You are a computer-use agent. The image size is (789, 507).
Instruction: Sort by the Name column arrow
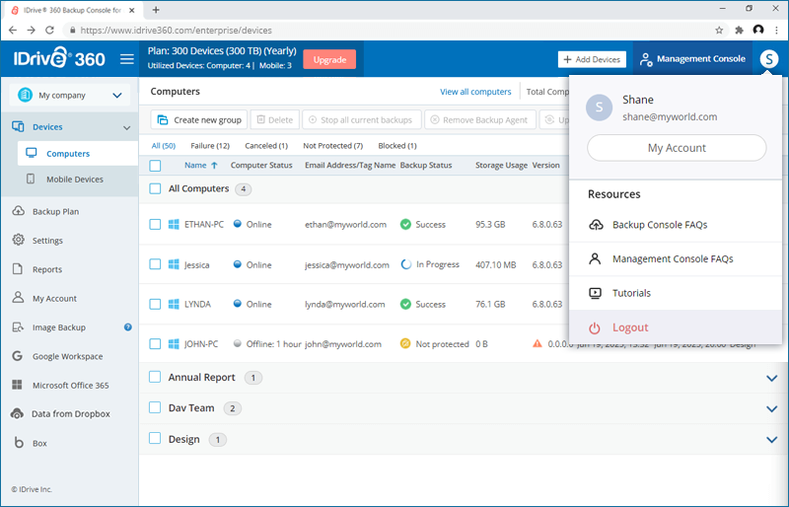[214, 165]
